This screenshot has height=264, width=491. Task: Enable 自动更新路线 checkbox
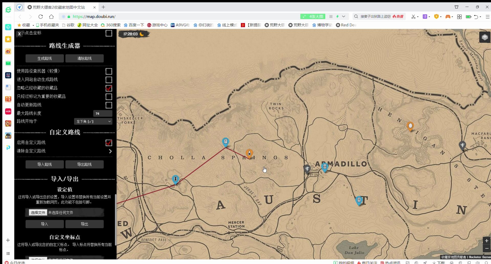(x=109, y=105)
